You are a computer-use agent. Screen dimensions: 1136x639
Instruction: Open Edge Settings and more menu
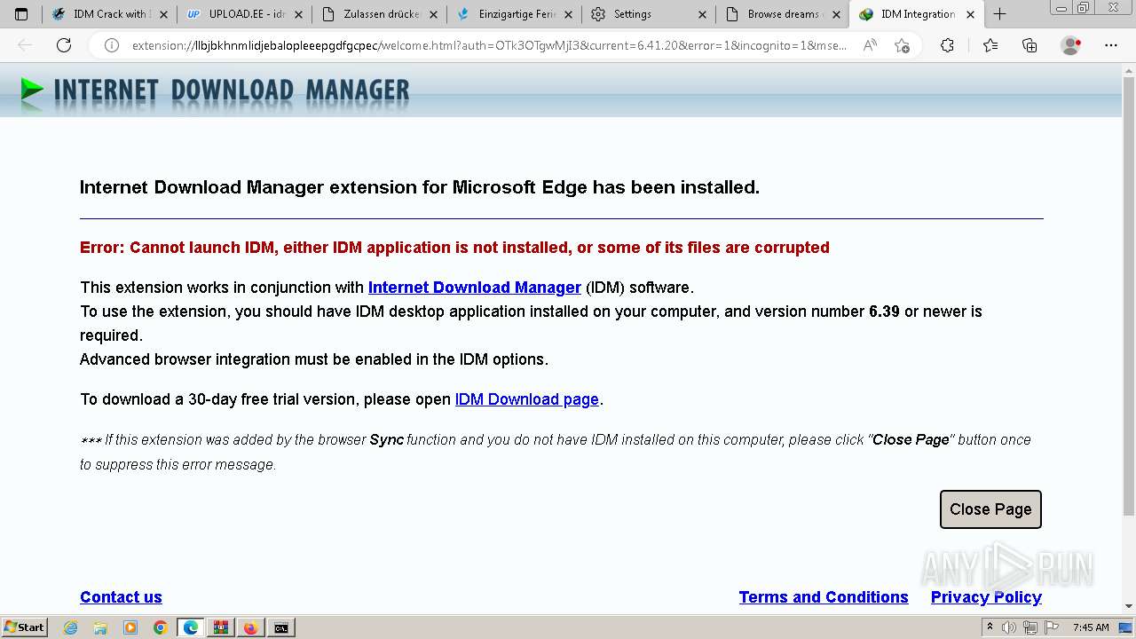point(1111,45)
